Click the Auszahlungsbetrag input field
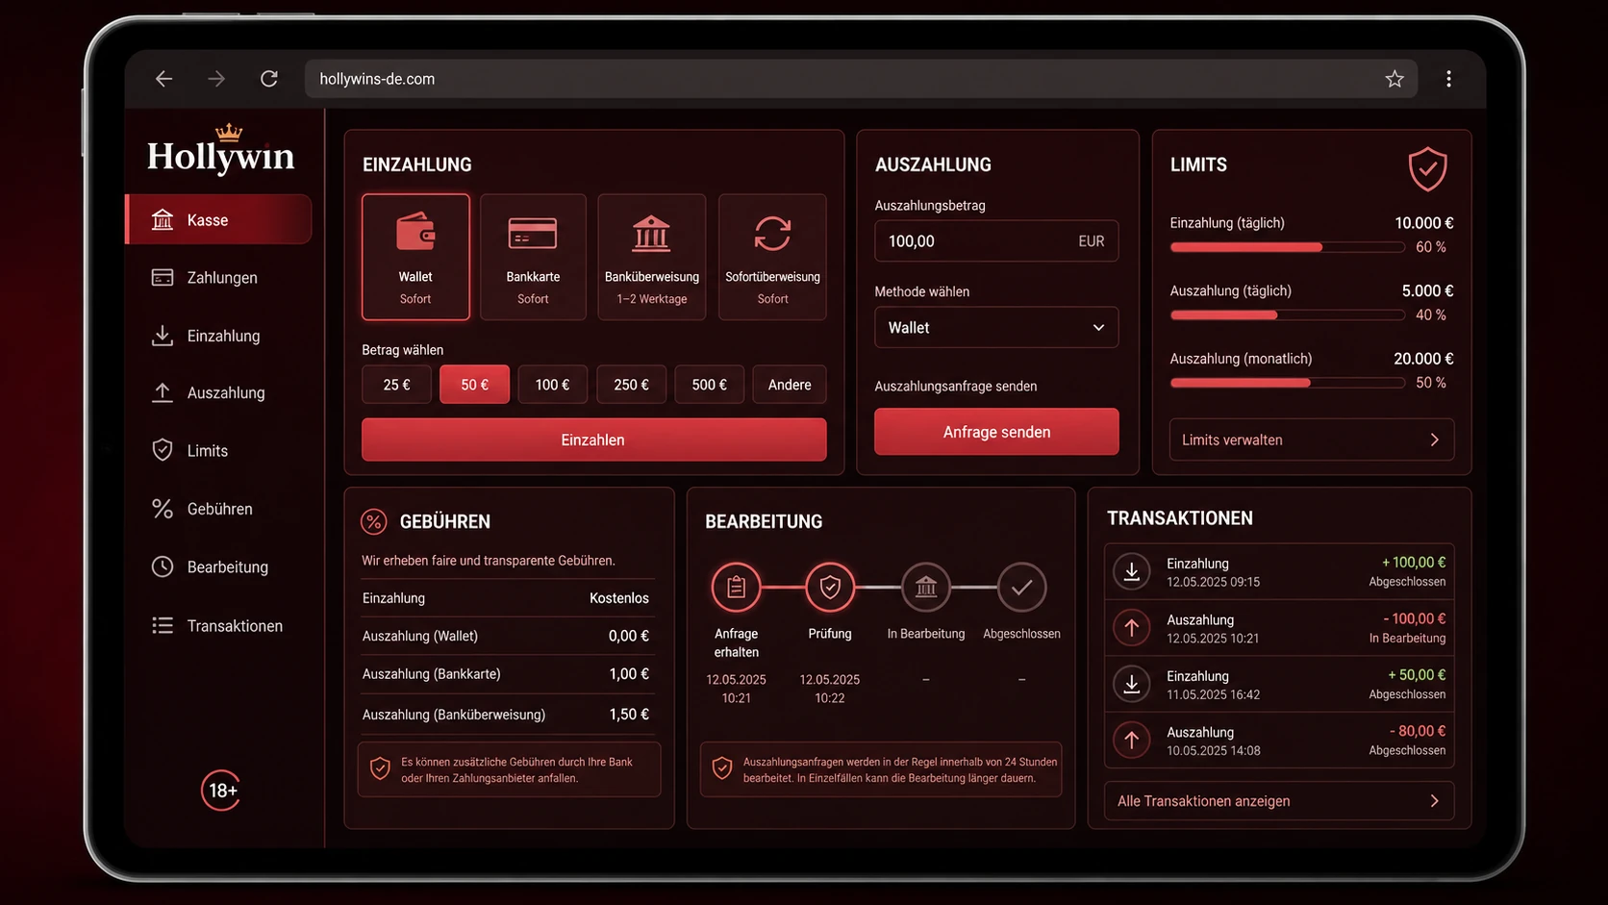 coord(996,241)
